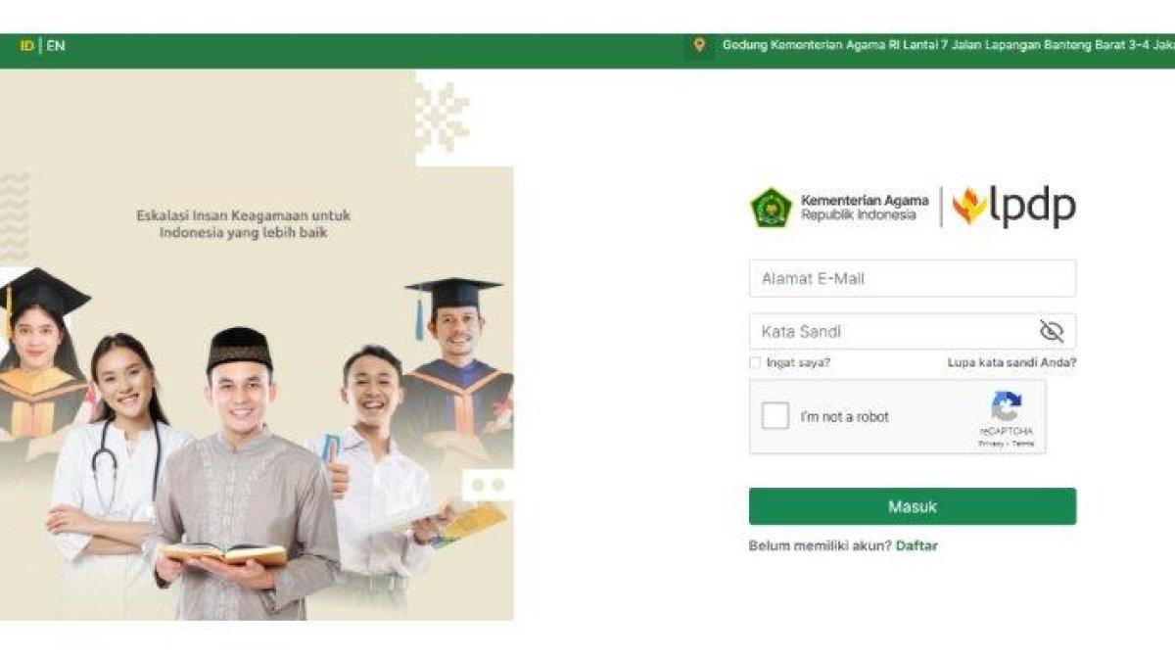Viewport: 1175px width, 661px height.
Task: Click the address text in green header
Action: (x=948, y=45)
